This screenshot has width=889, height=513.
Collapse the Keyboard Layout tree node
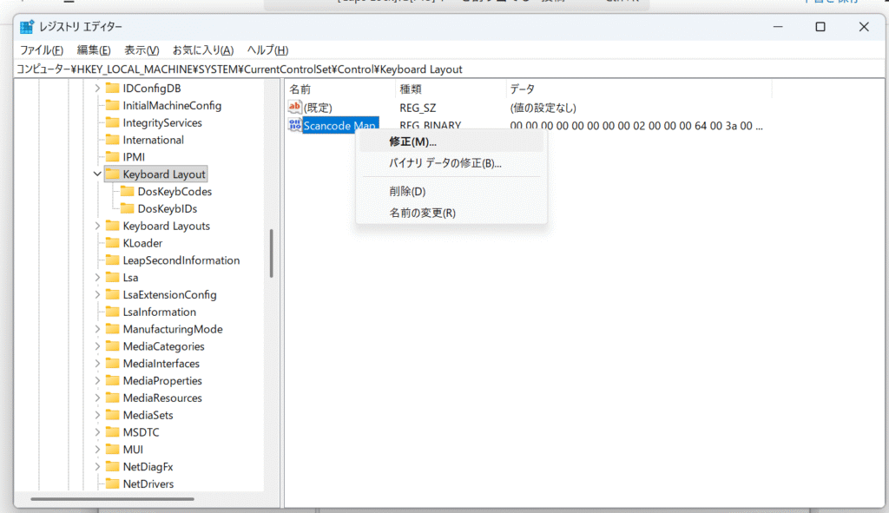(x=97, y=174)
